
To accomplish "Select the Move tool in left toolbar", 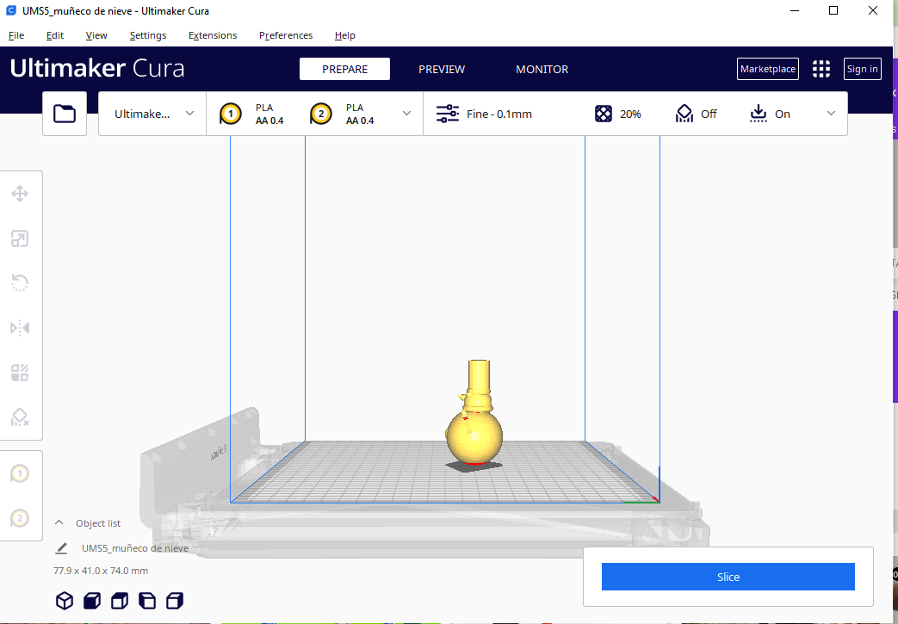I will 20,194.
